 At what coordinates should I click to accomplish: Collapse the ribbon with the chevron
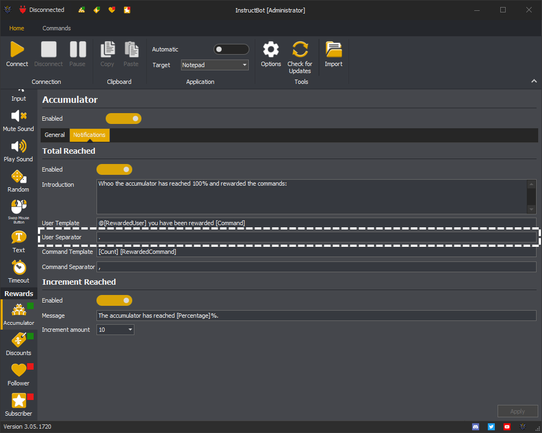coord(534,81)
